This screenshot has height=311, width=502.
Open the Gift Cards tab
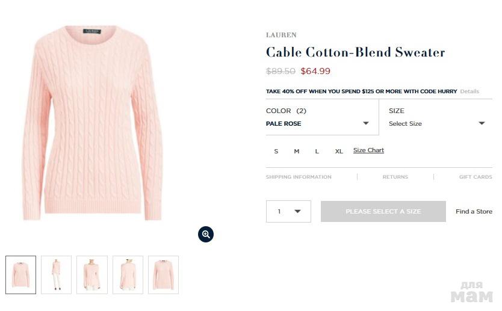pos(476,177)
